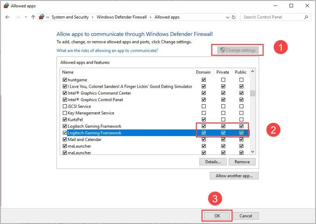Open the recent locations dropdown arrow
The width and height of the screenshot is (316, 224).
click(26, 17)
